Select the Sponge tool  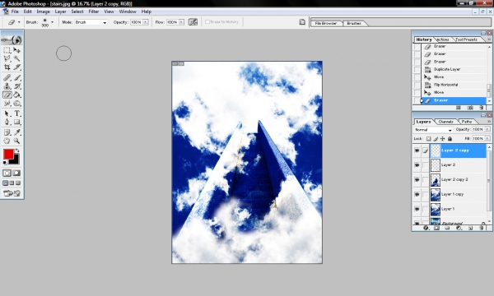(16, 103)
